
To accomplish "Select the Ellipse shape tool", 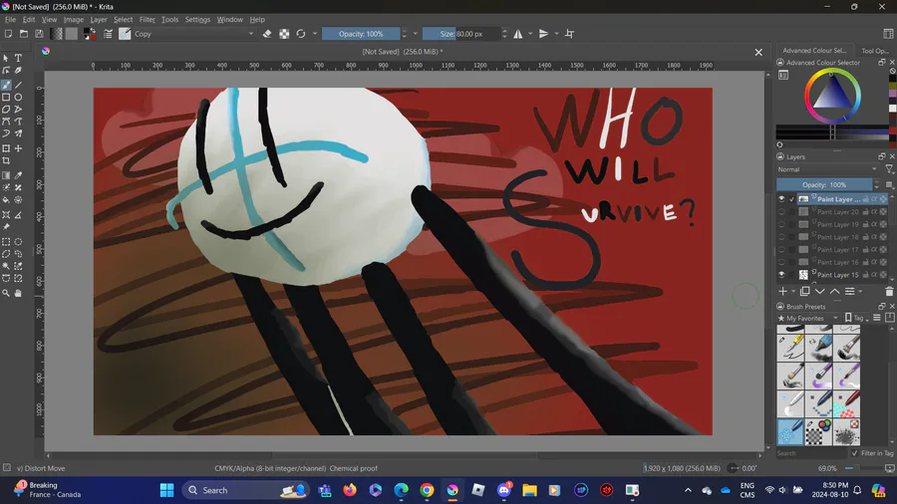I will pyautogui.click(x=18, y=98).
